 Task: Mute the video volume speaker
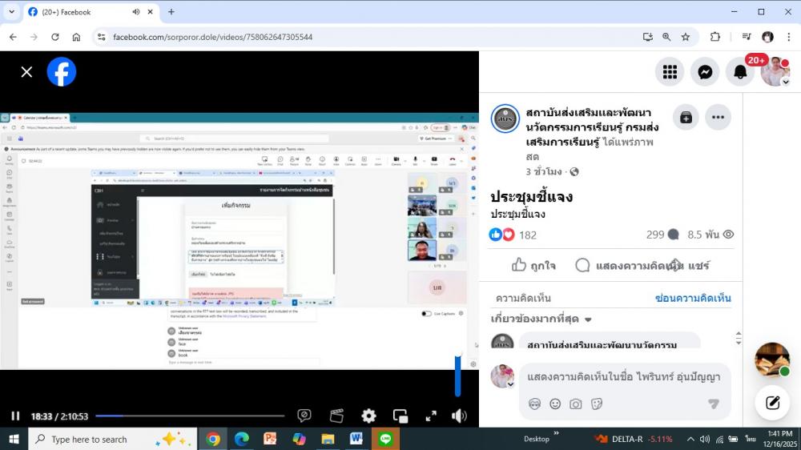click(459, 416)
